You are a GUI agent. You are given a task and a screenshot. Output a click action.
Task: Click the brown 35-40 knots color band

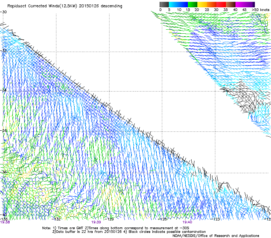231,4
